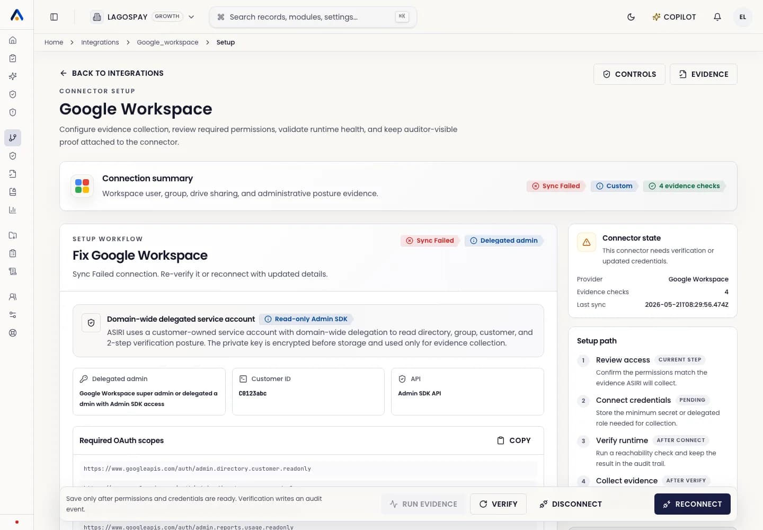Click the GROWTH plan badge
This screenshot has width=763, height=530.
(x=167, y=16)
